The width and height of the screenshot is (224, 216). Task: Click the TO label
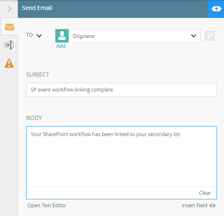30,35
